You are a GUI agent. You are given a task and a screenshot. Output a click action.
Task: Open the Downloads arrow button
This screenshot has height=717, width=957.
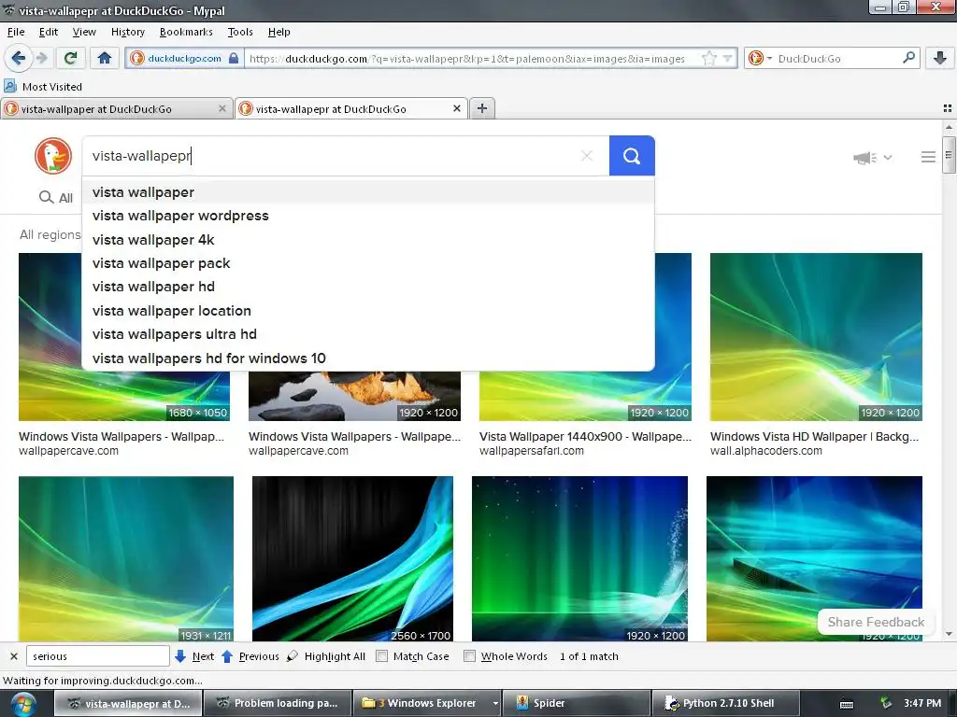(x=940, y=58)
